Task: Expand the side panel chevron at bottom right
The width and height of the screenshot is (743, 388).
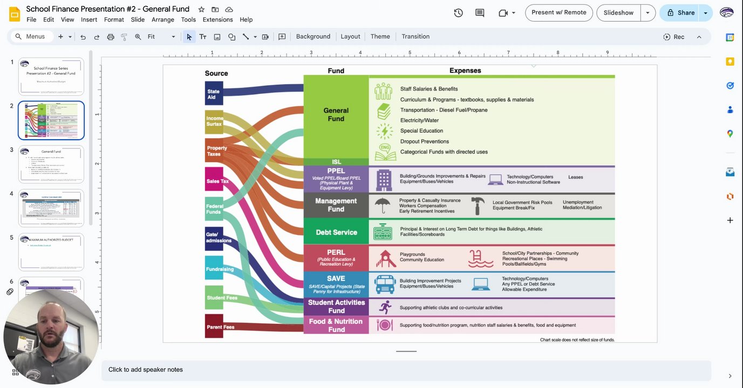Action: pyautogui.click(x=730, y=376)
